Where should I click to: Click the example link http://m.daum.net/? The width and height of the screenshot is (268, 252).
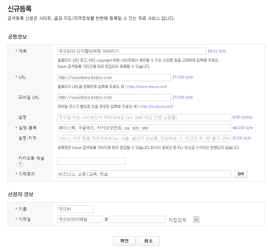[157, 106]
